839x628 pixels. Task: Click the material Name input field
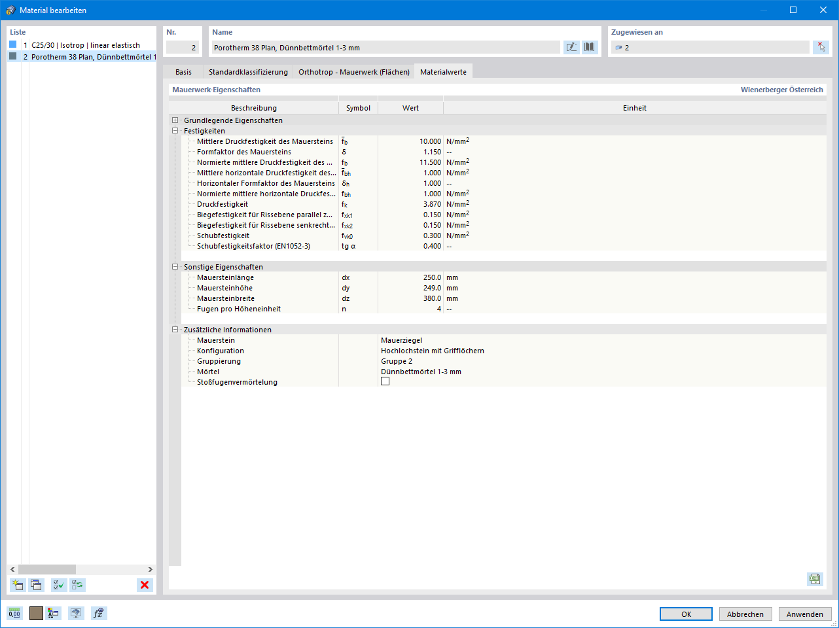[x=385, y=47]
